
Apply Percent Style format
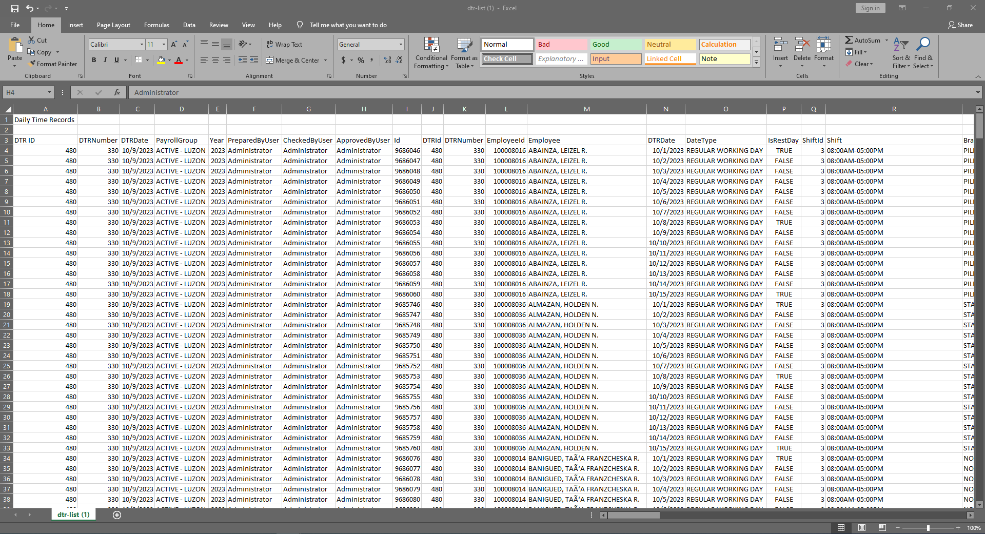[x=361, y=60]
